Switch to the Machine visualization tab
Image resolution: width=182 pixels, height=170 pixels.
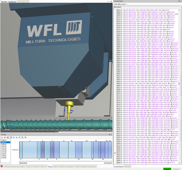coord(9,2)
